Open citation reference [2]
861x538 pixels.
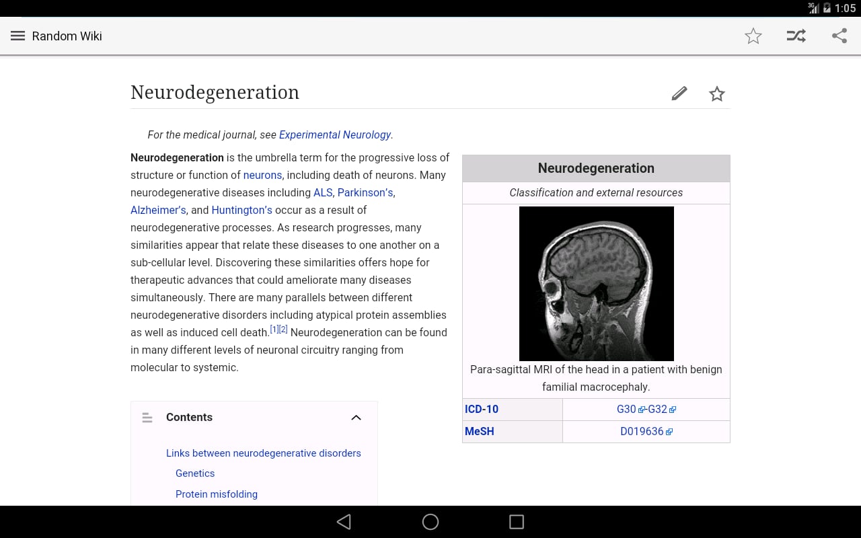[x=284, y=329]
